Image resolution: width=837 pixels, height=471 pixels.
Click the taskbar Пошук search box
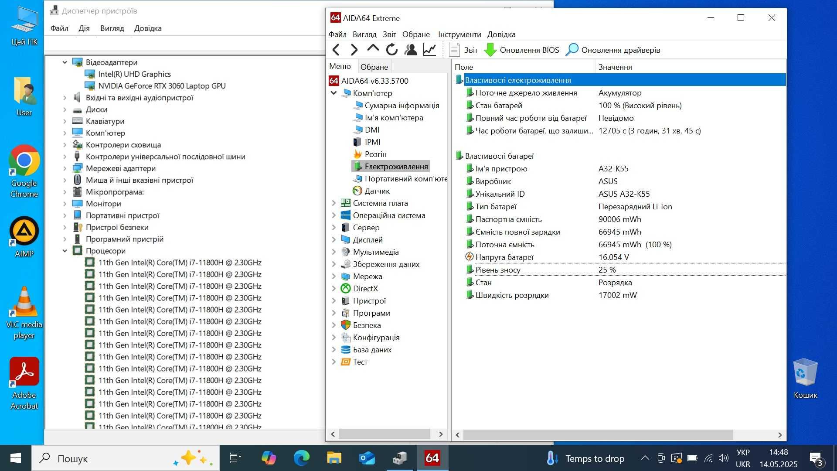(126, 458)
